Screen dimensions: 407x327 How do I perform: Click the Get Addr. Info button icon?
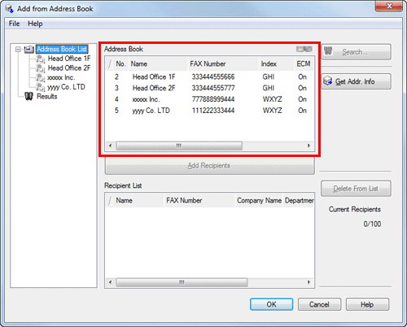pyautogui.click(x=328, y=81)
